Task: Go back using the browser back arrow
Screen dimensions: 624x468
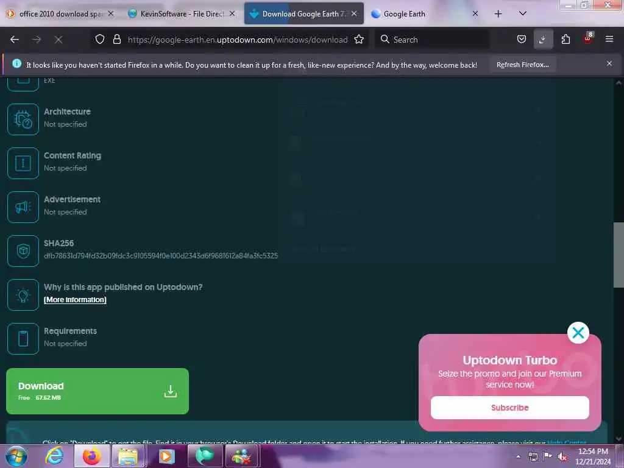Action: [x=15, y=40]
